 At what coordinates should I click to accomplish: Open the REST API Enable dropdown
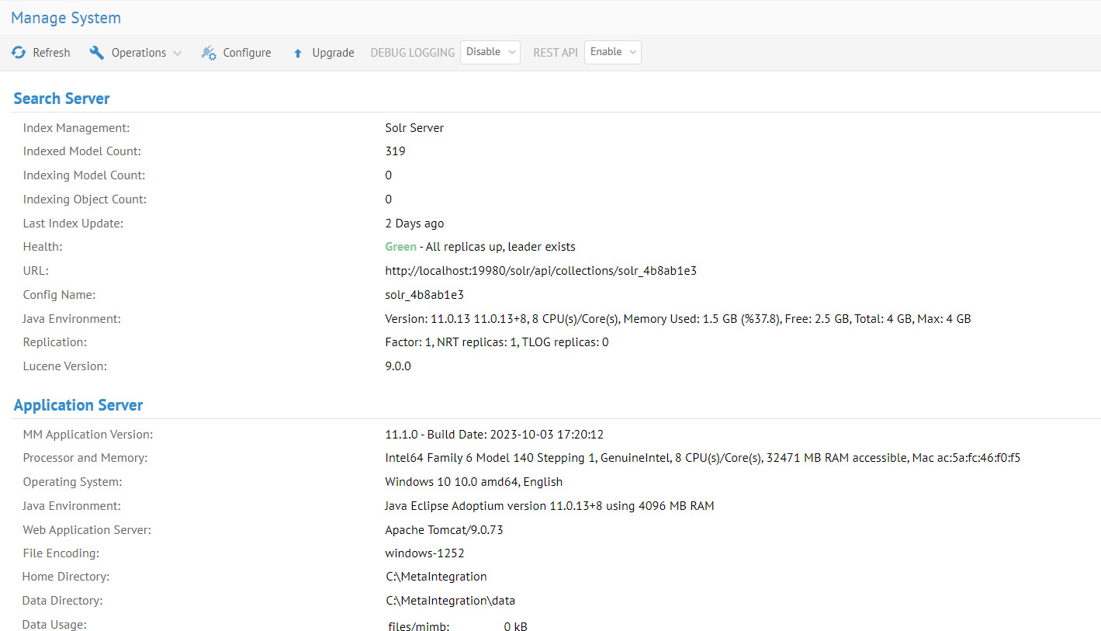612,52
